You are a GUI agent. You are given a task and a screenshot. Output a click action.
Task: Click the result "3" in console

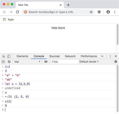(x=6, y=71)
